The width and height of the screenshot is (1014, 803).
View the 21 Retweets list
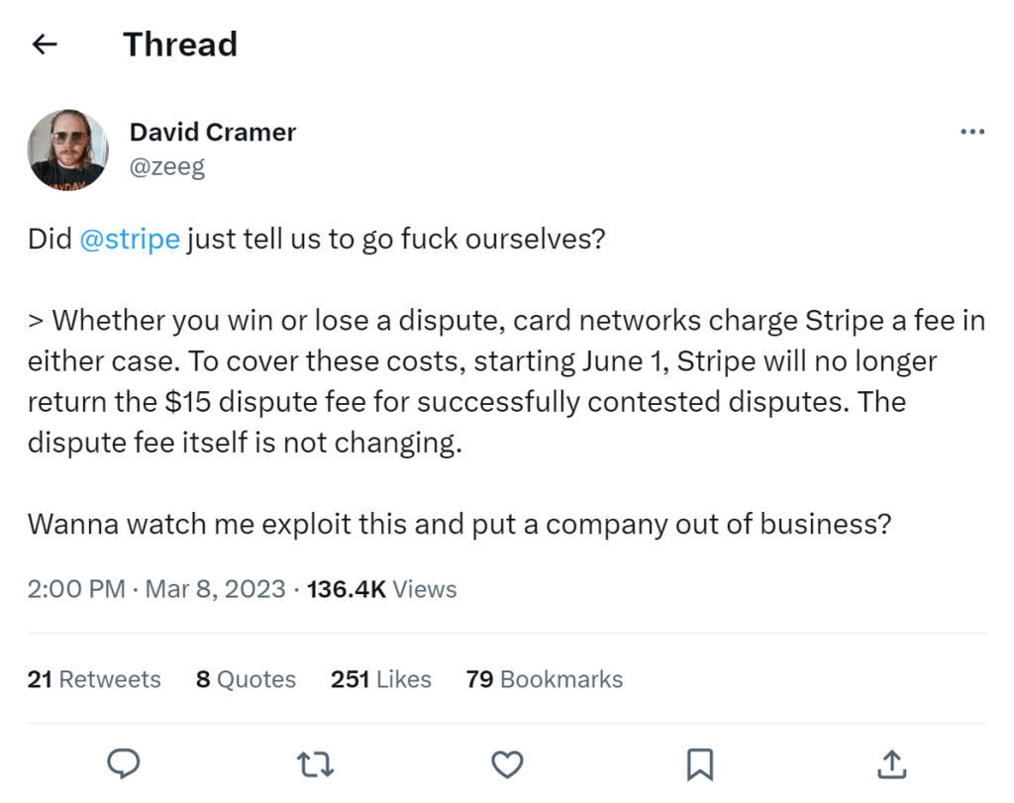(x=94, y=679)
